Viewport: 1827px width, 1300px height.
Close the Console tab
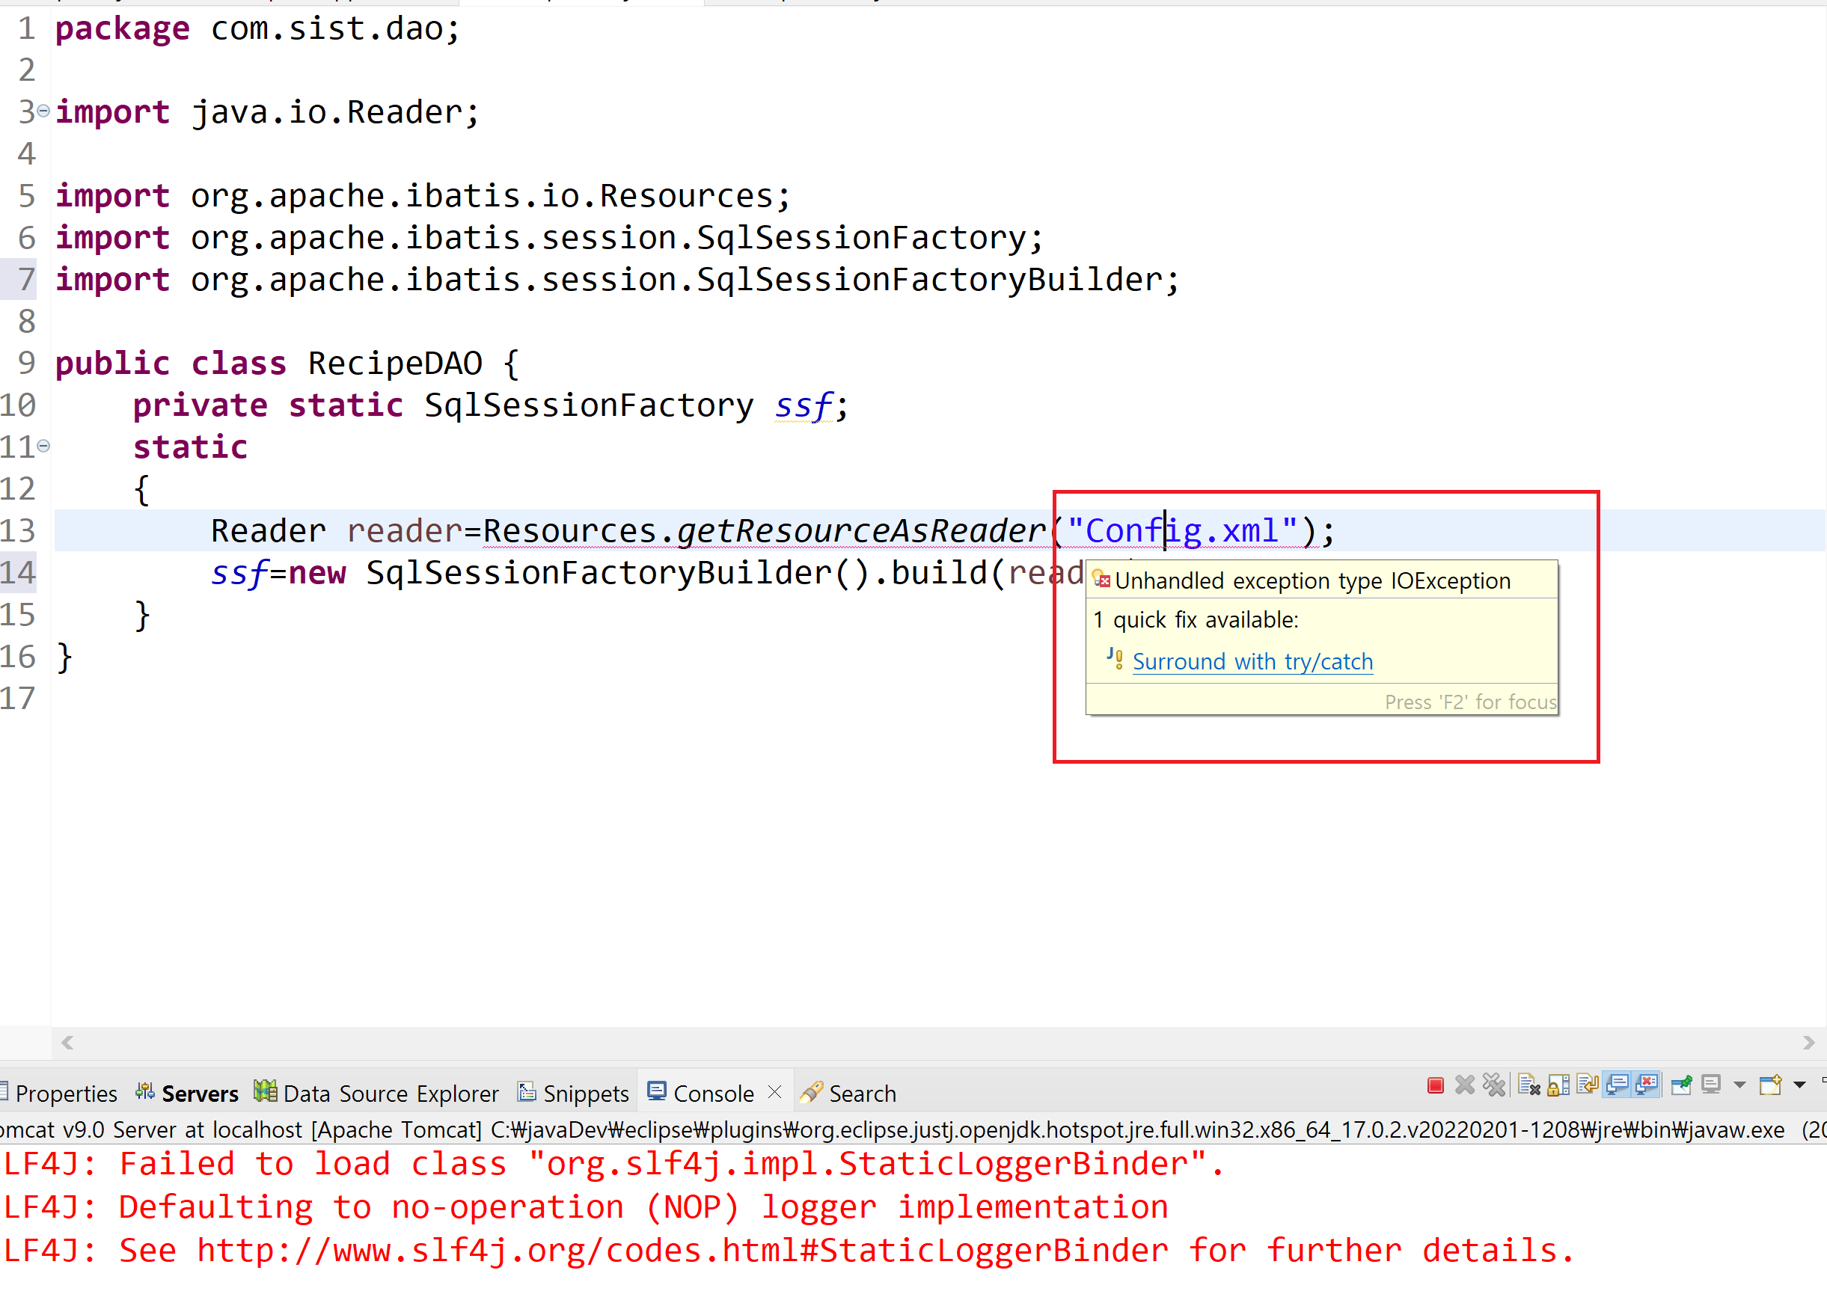click(774, 1092)
